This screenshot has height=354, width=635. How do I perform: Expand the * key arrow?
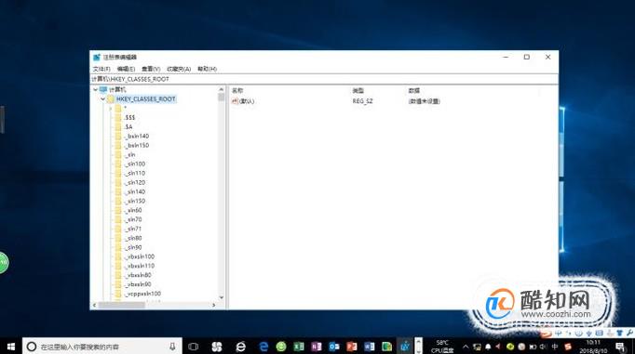click(110, 109)
